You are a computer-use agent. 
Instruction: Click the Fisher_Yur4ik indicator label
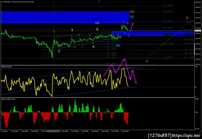(x=8, y=99)
